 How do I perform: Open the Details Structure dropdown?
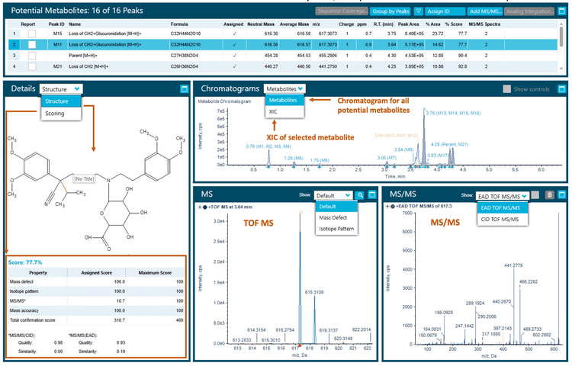62,89
